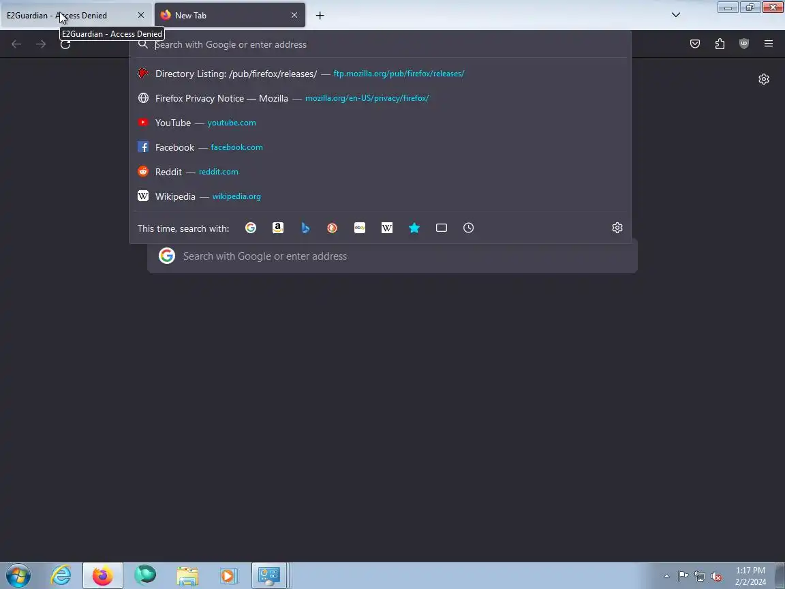This screenshot has height=589, width=785.
Task: Reload the current page
Action: coord(65,44)
